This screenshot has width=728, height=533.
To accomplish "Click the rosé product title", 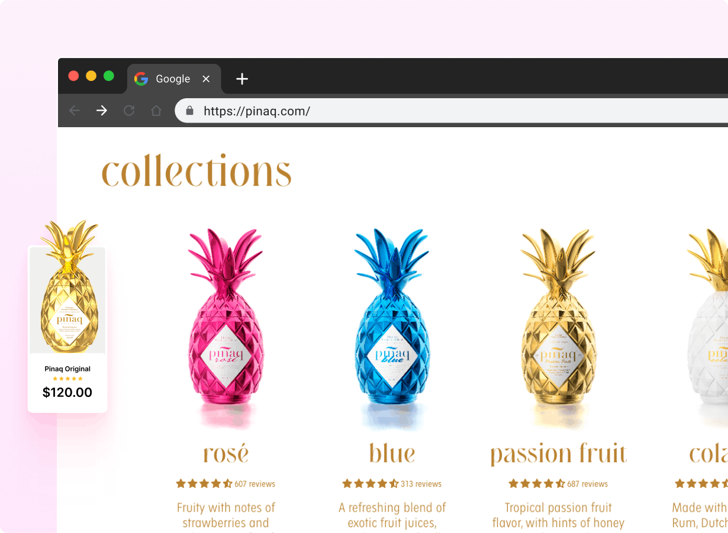I will tap(226, 454).
